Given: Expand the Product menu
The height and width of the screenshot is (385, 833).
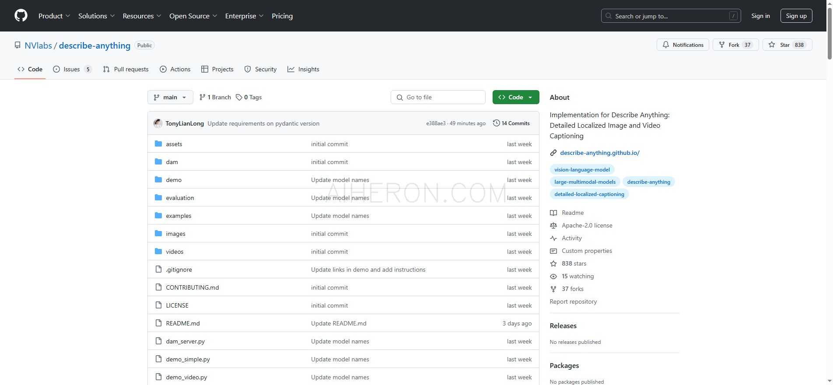Looking at the screenshot, I should [x=54, y=16].
